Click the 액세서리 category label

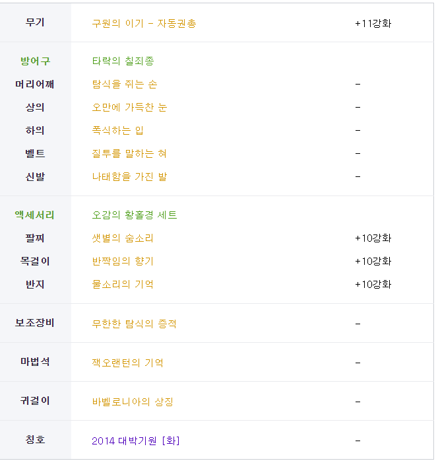35,215
